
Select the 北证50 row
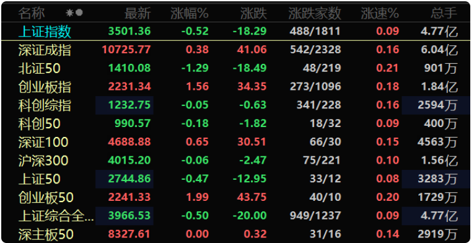pos(236,68)
